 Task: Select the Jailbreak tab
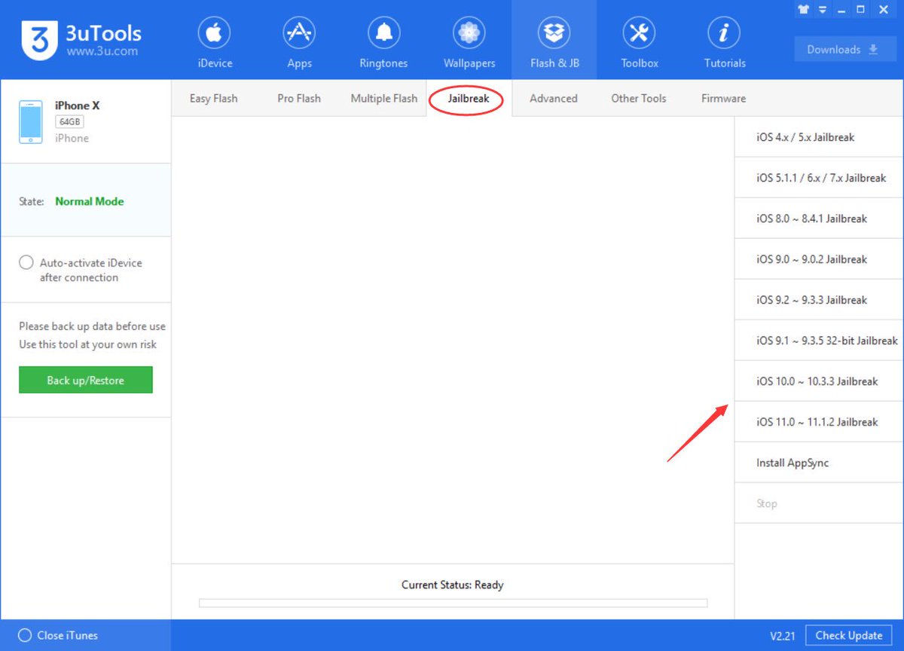(469, 98)
